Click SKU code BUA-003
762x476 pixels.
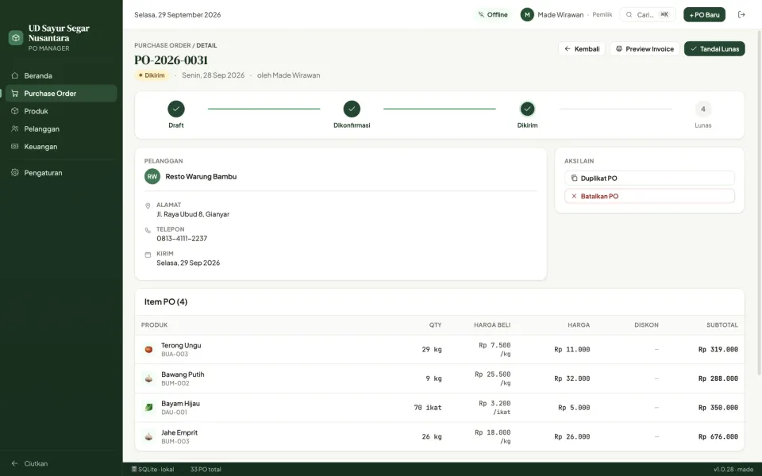[x=175, y=354]
